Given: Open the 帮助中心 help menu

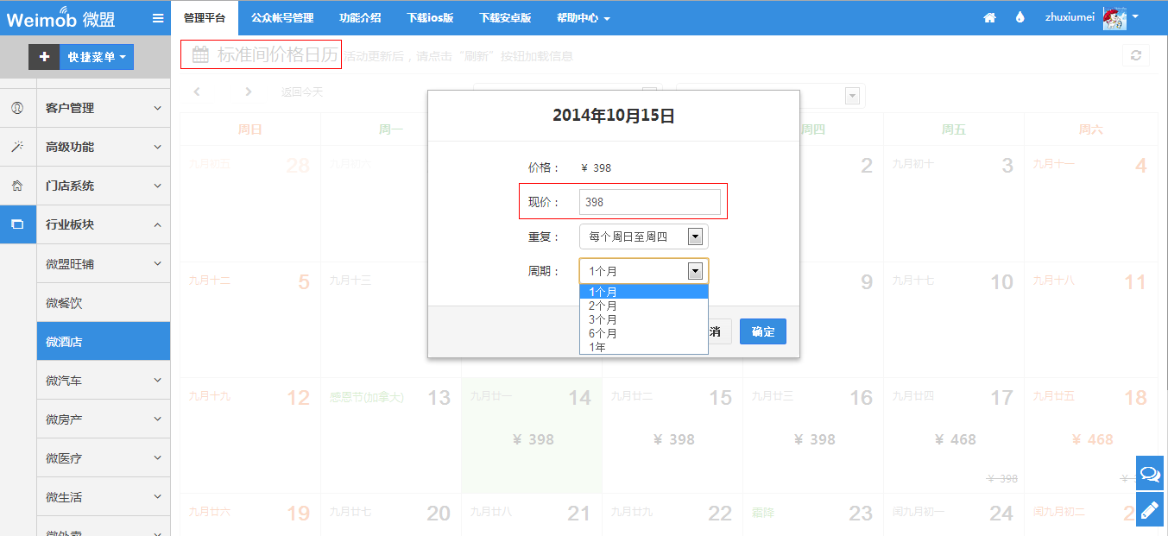Looking at the screenshot, I should click(x=583, y=18).
